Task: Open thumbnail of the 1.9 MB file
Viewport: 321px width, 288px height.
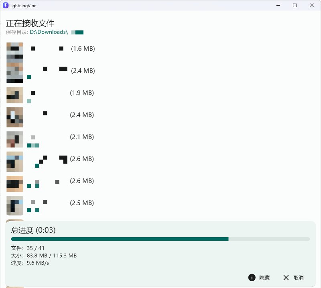Action: coord(15,95)
